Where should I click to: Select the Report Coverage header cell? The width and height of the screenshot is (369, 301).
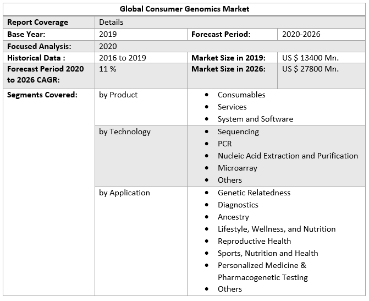(38, 22)
